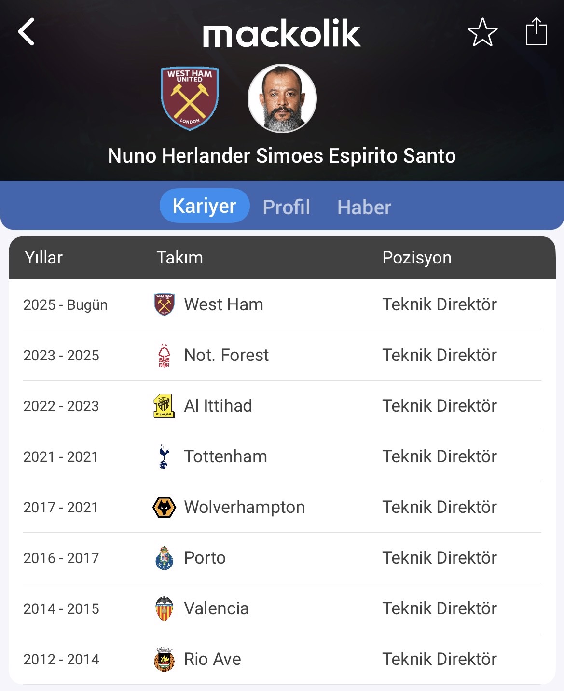The image size is (564, 691).
Task: Open the Not. Forest team link
Action: pos(226,355)
